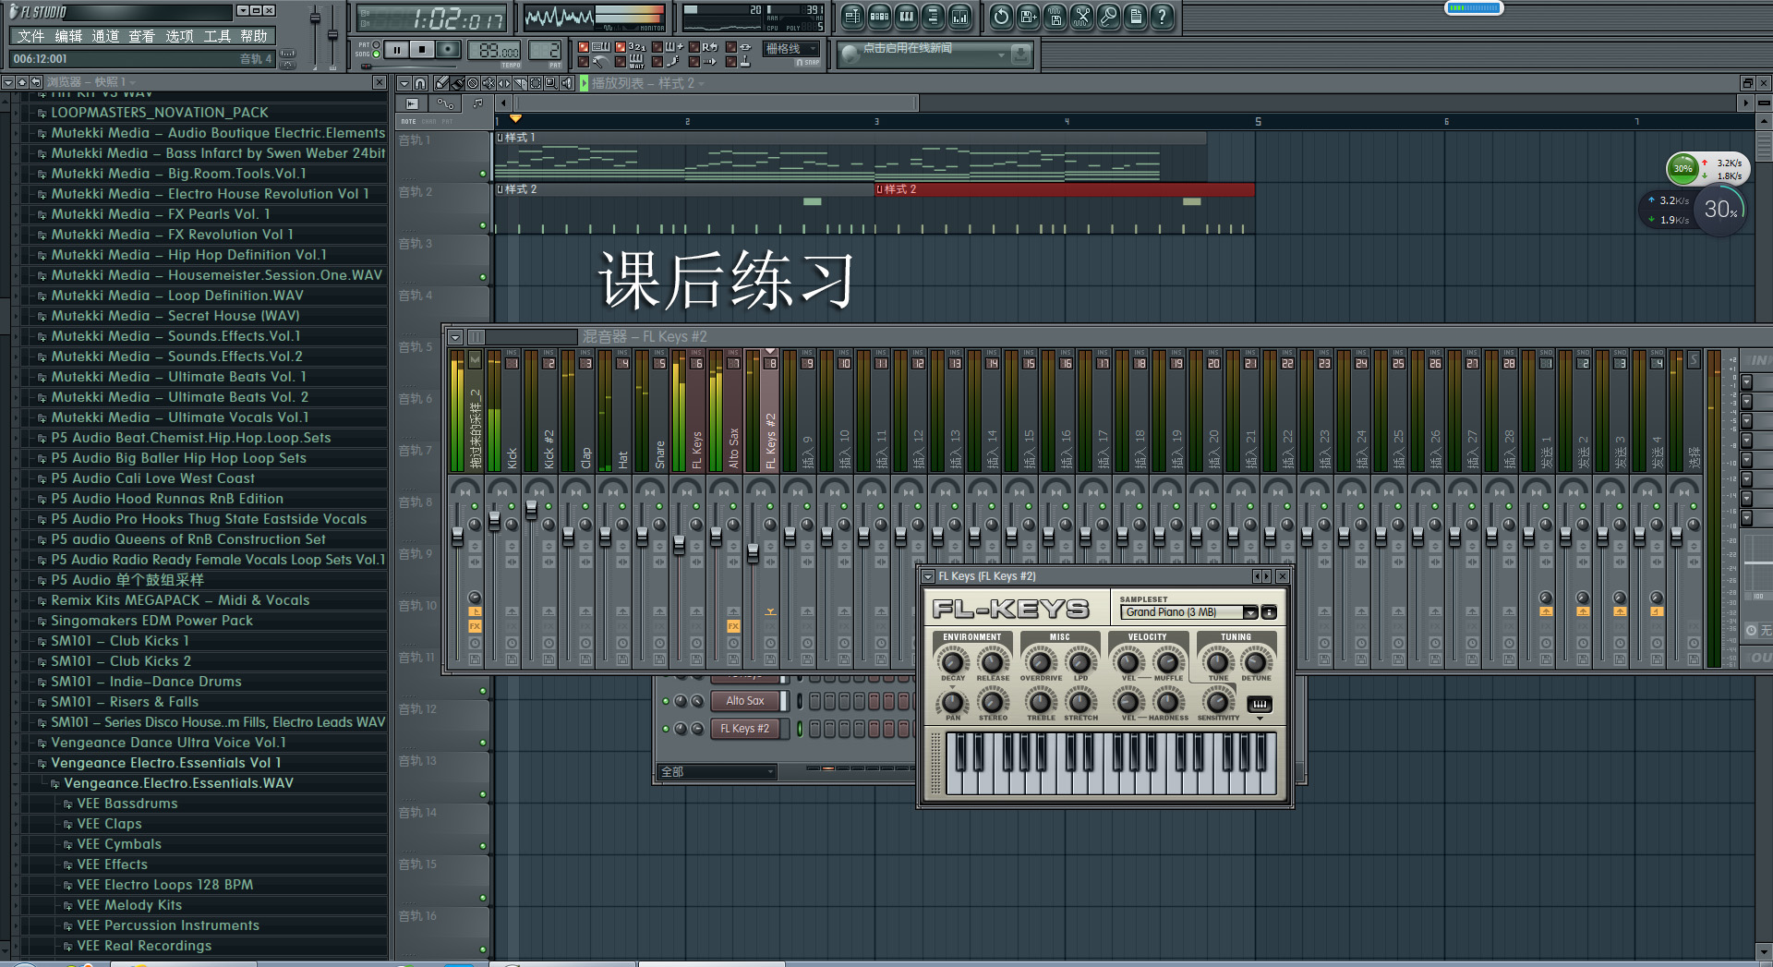This screenshot has width=1773, height=967.
Task: Open the one-click audio recording scissors icon
Action: point(1081,16)
